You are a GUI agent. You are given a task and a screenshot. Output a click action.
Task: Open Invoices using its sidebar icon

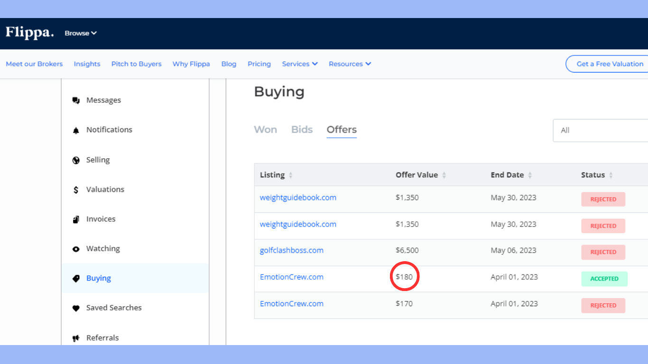coord(76,218)
